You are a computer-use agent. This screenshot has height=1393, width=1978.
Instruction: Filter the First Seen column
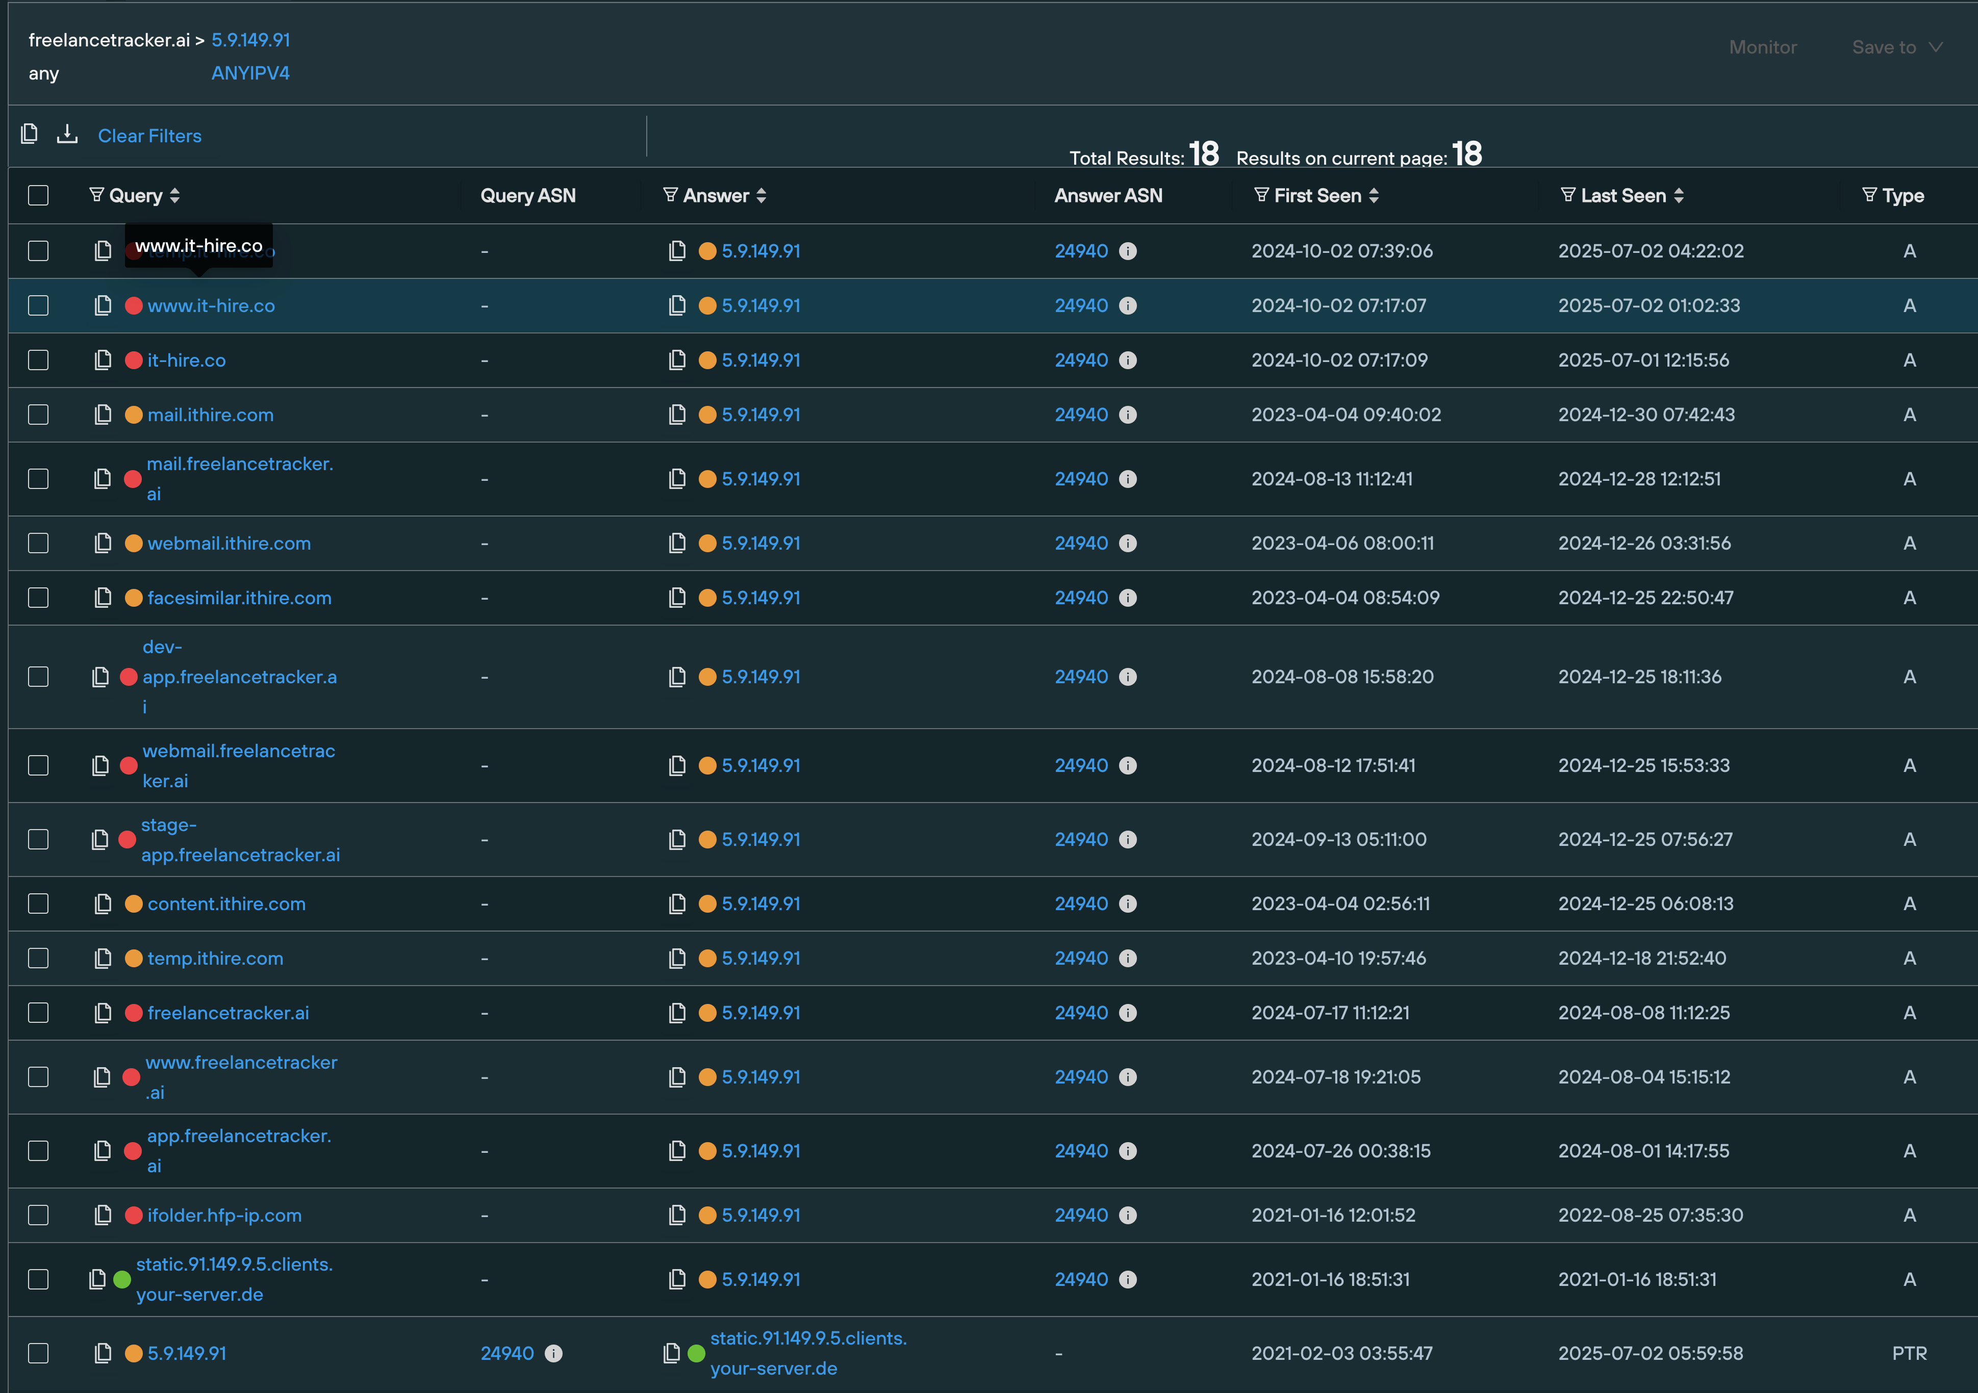tap(1261, 195)
